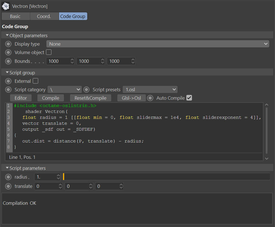Click the animation dot next to Bounds
Screen dimensions: 275x227
(x=8, y=61)
